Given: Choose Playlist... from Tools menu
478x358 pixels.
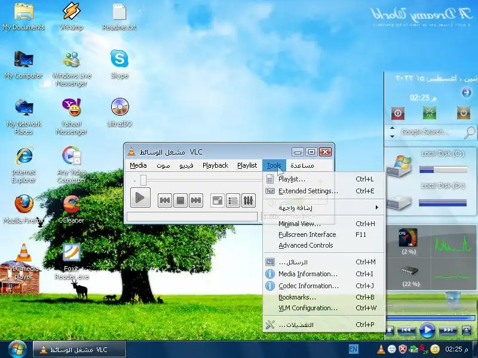Looking at the screenshot, I should click(x=324, y=180).
